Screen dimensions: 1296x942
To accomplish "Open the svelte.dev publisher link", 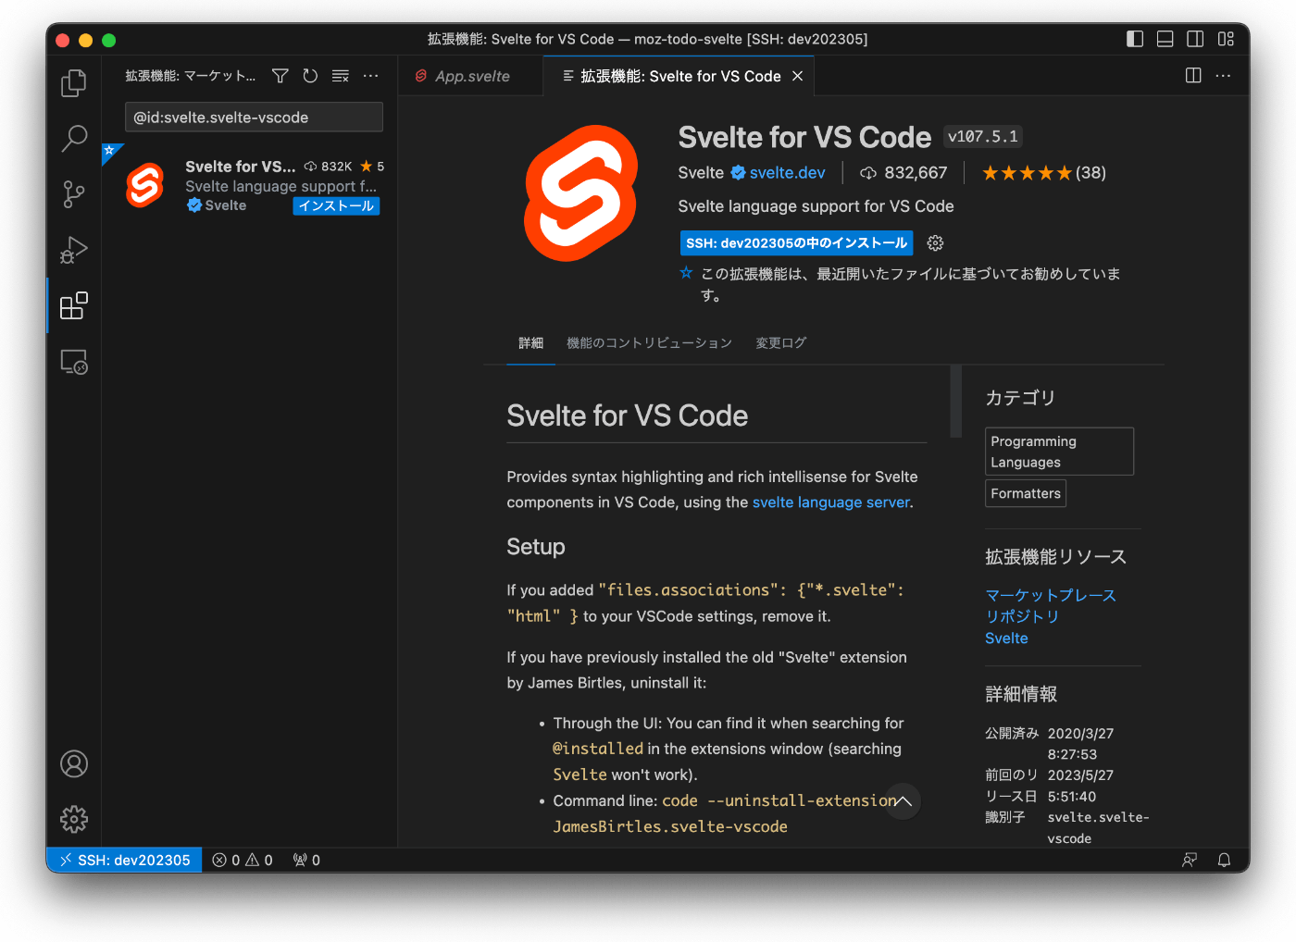I will [787, 173].
